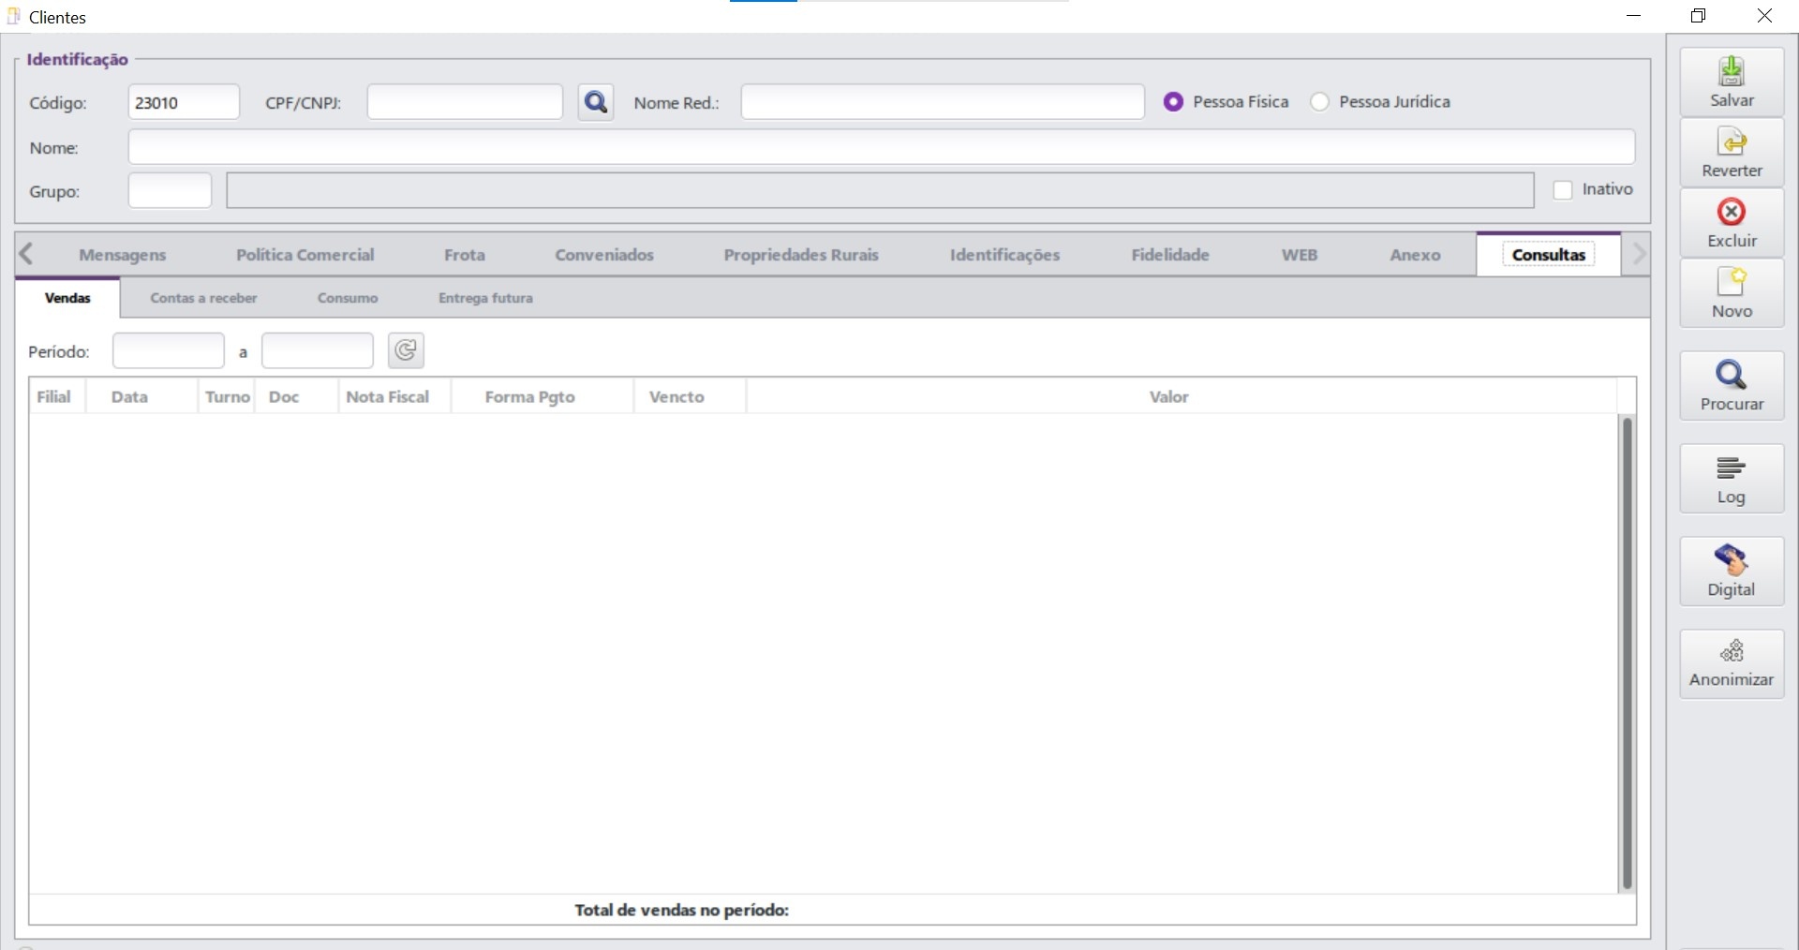Click the Período end date field
This screenshot has width=1799, height=950.
tap(318, 350)
